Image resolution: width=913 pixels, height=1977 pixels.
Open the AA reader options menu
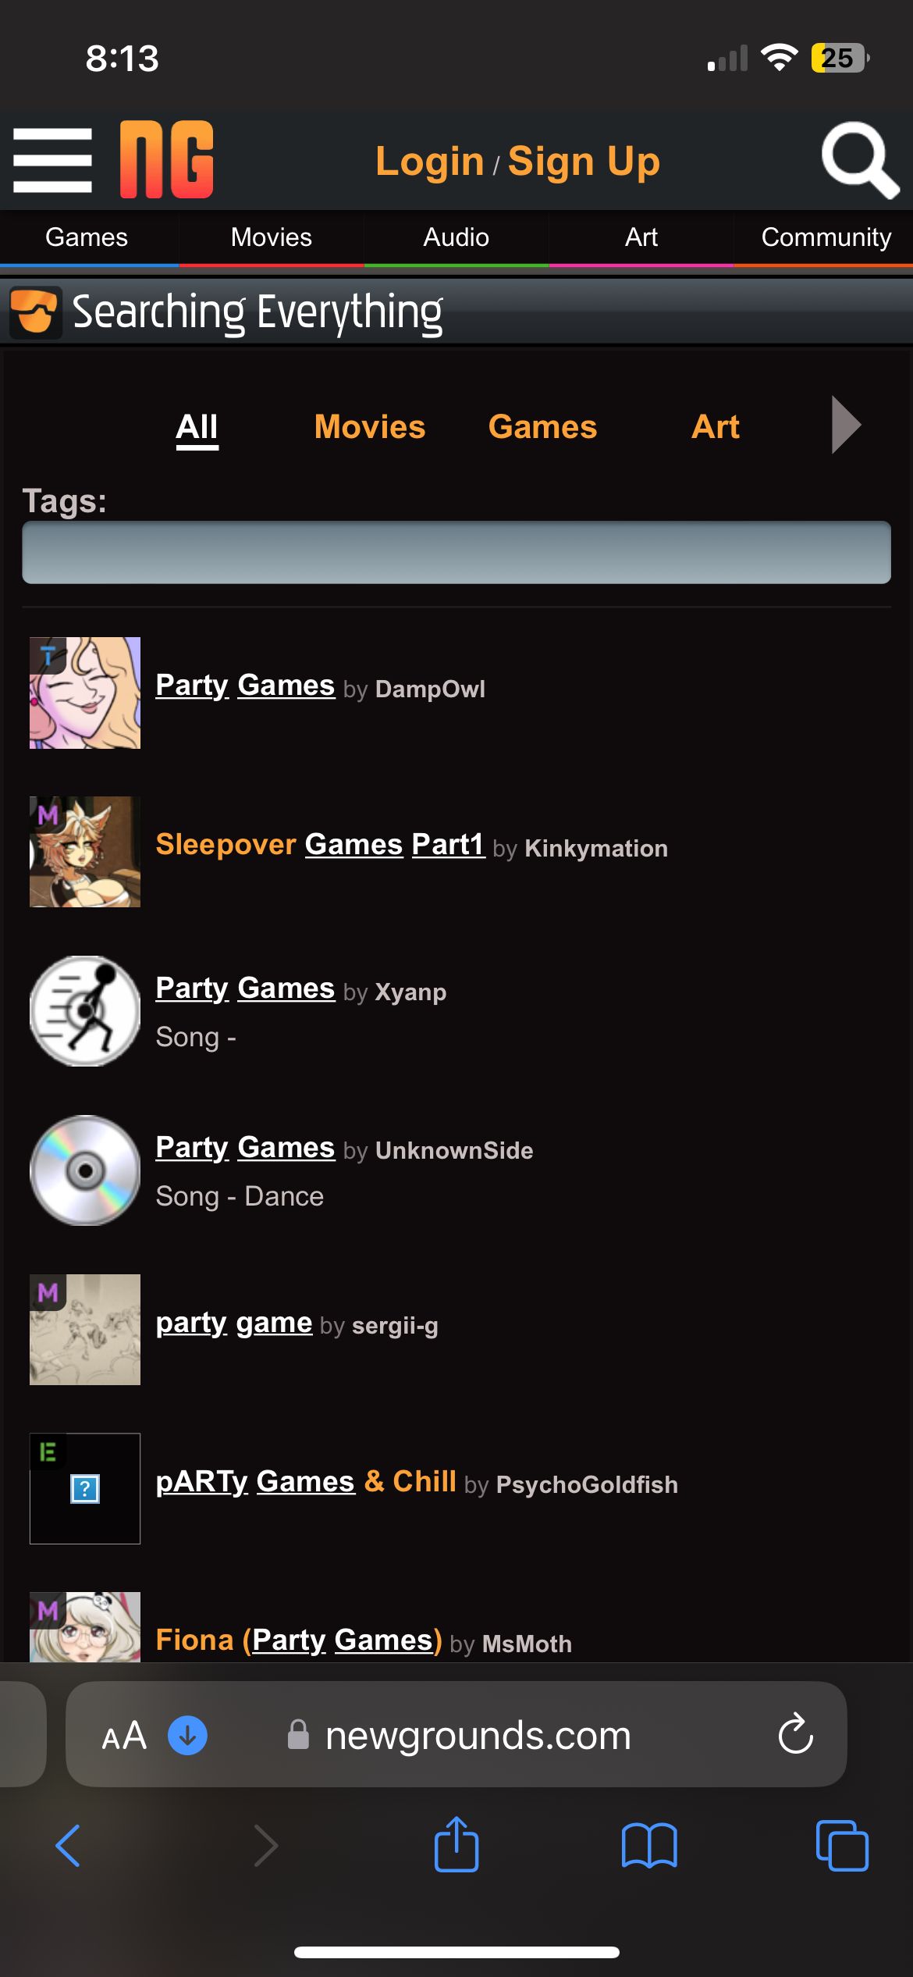[124, 1736]
